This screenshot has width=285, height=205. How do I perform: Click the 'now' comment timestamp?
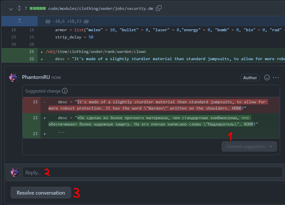[56, 77]
